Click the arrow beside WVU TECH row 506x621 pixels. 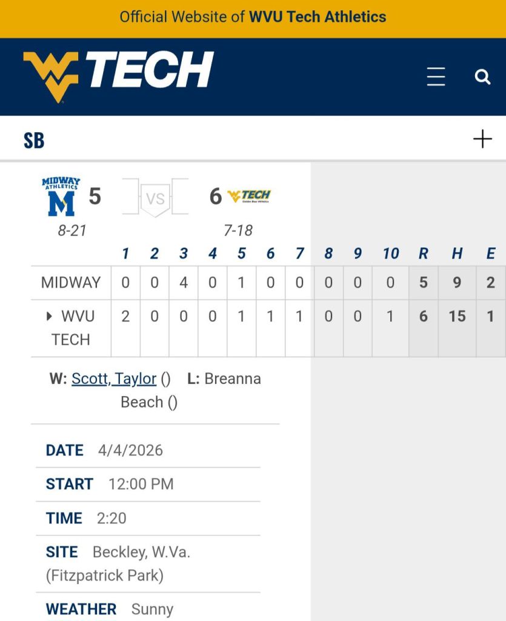49,316
